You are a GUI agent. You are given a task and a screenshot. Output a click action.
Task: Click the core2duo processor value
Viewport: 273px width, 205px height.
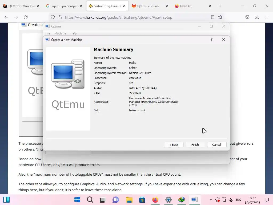pyautogui.click(x=135, y=78)
